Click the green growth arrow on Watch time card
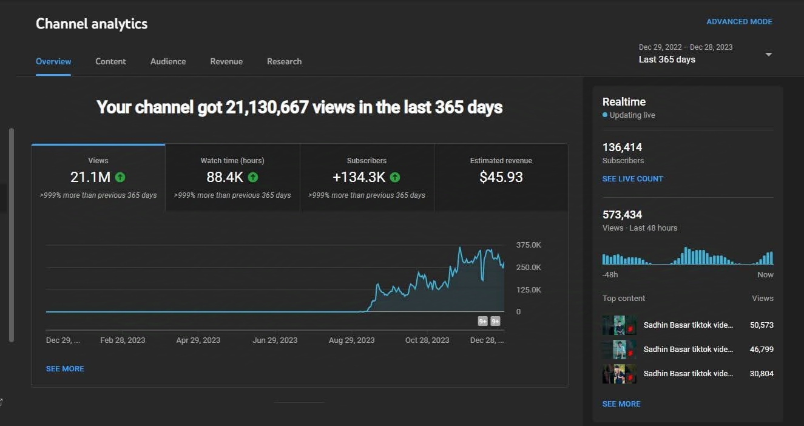 pos(254,177)
